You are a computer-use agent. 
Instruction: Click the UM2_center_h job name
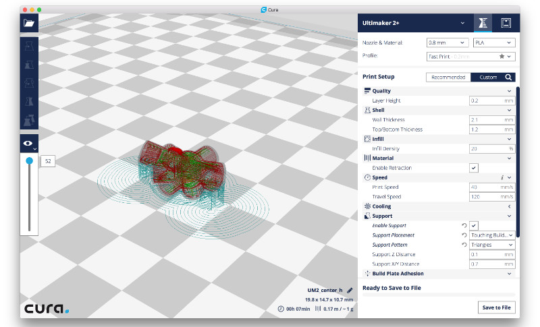tap(325, 290)
